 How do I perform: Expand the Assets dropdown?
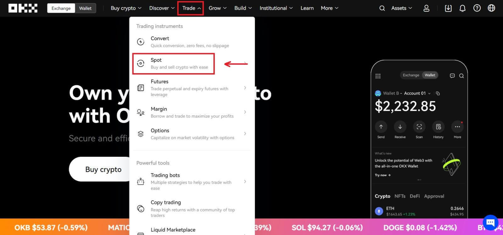tap(401, 8)
